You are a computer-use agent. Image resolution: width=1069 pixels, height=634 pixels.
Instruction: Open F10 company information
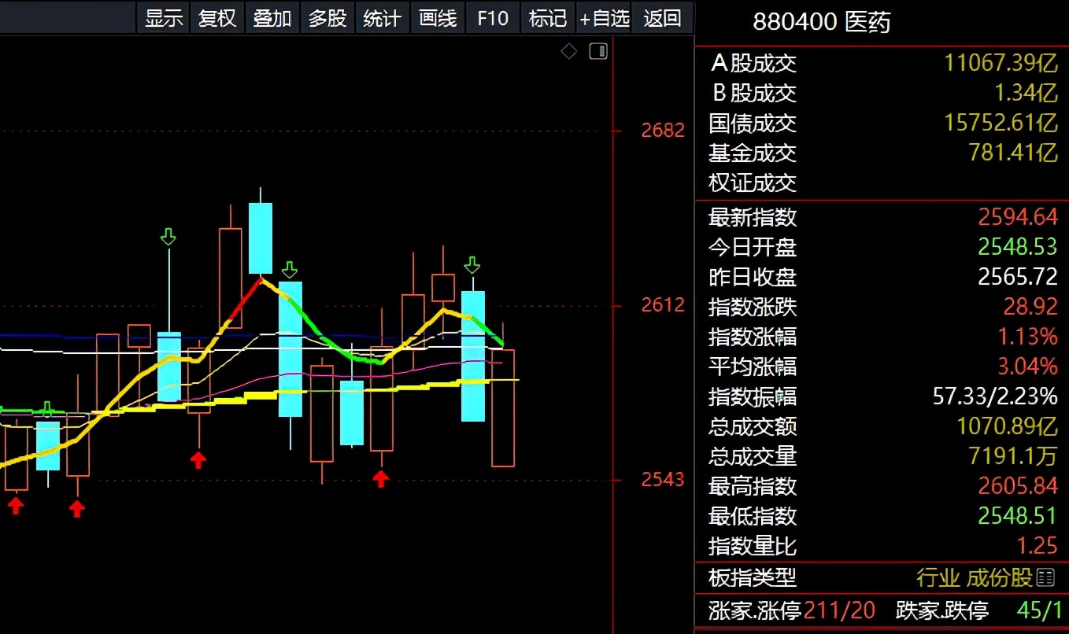pyautogui.click(x=493, y=18)
